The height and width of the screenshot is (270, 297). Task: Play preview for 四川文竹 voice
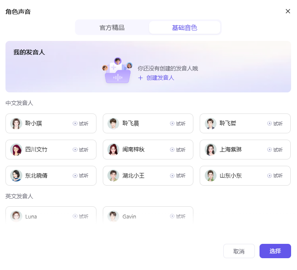[x=80, y=150]
